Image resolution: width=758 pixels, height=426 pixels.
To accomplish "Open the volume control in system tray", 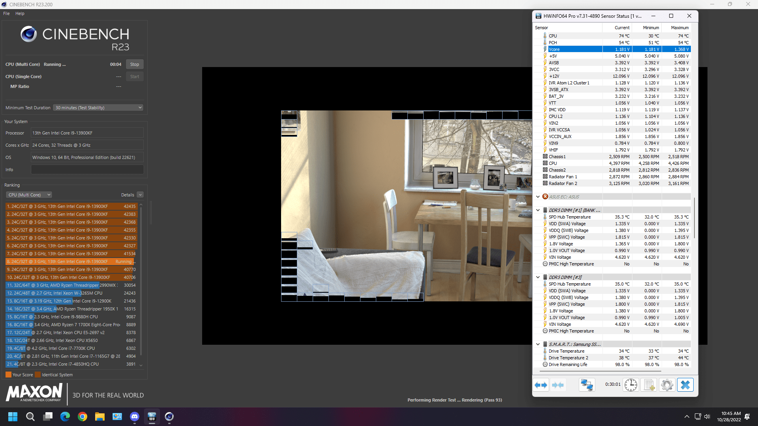I will click(707, 417).
